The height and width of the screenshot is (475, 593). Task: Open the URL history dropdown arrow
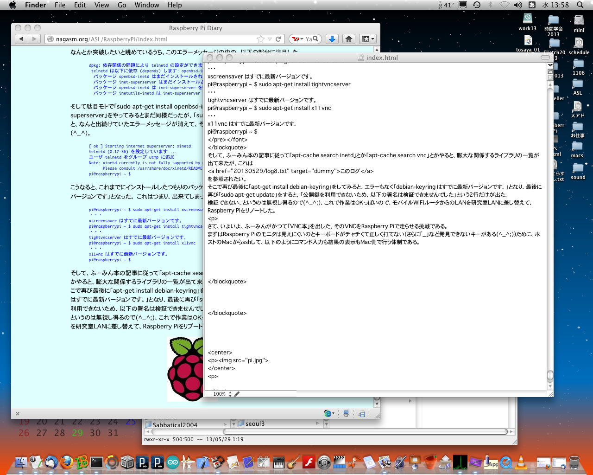270,39
